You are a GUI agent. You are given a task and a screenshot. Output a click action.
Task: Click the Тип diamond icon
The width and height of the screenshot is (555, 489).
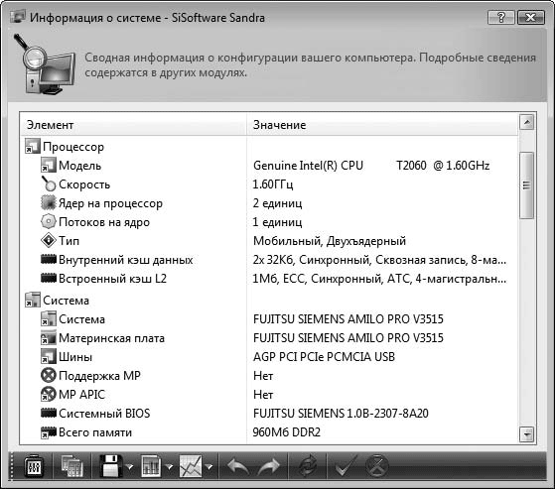click(x=48, y=240)
